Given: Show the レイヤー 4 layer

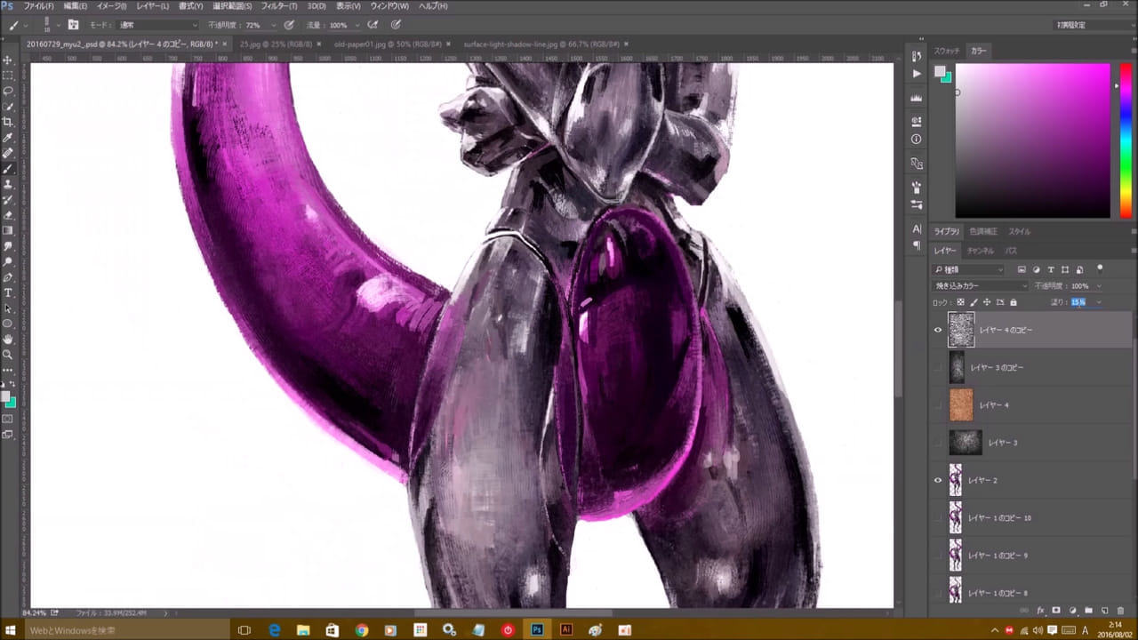Looking at the screenshot, I should tap(938, 405).
